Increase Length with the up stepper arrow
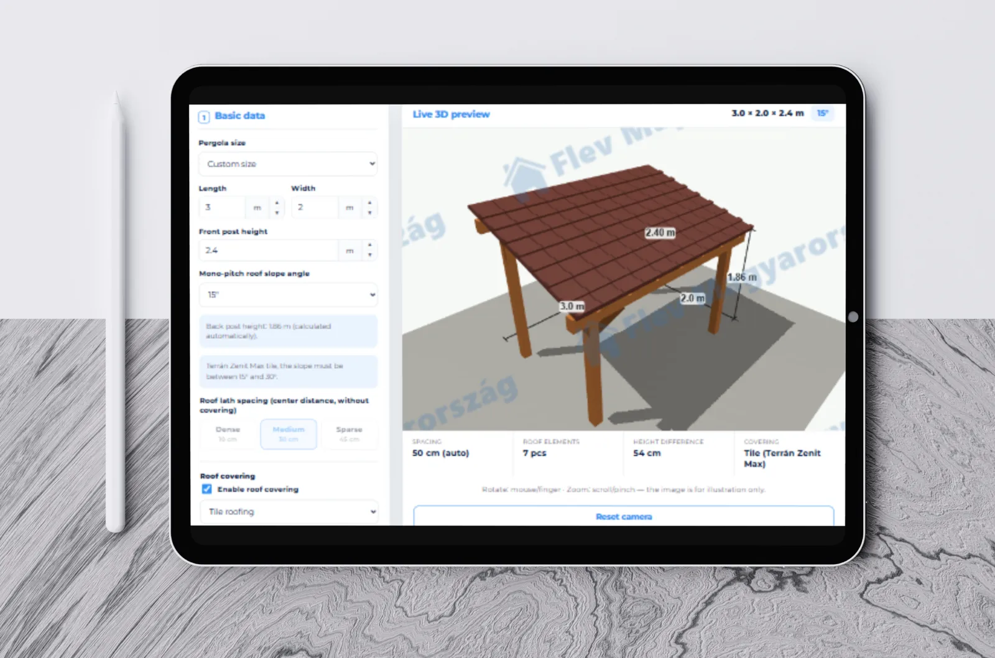Image resolution: width=995 pixels, height=658 pixels. [x=277, y=202]
